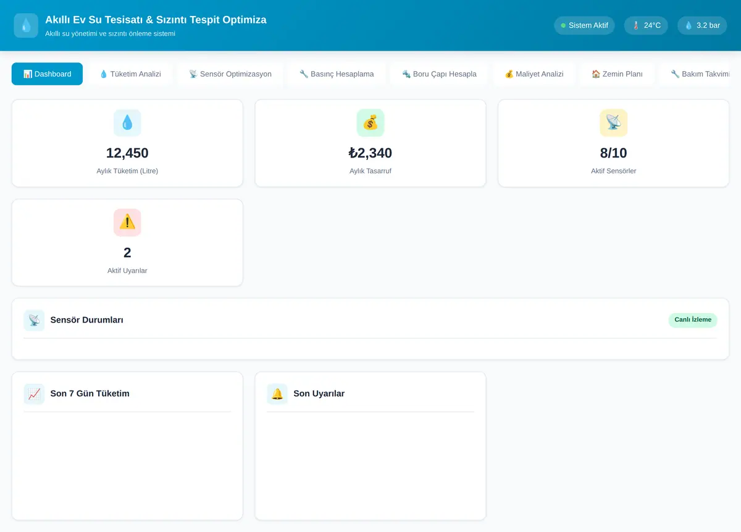Click the Son Uyarılar heading

[319, 394]
